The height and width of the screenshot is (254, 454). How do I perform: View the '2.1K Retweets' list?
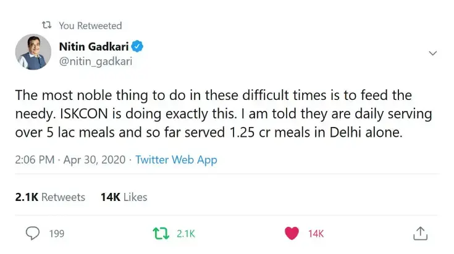click(50, 197)
